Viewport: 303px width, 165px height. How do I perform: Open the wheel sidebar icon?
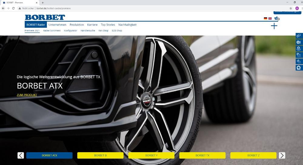point(299,42)
